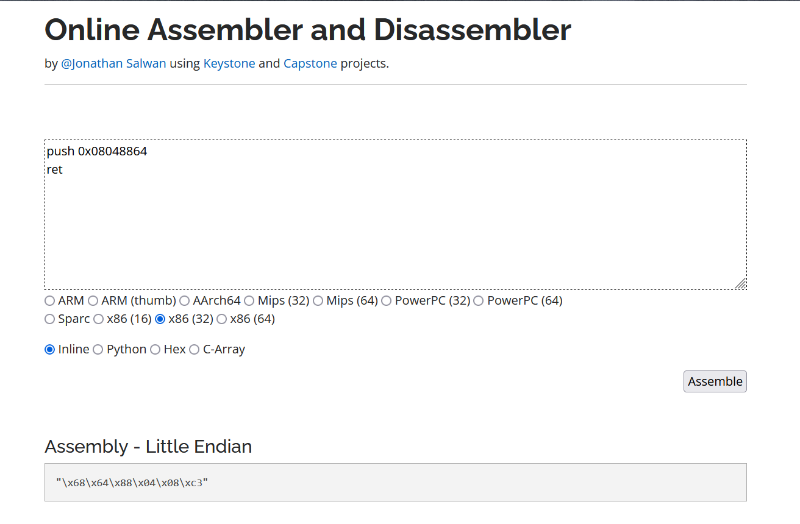This screenshot has width=800, height=524.
Task: Set output format to Hex
Action: 155,350
